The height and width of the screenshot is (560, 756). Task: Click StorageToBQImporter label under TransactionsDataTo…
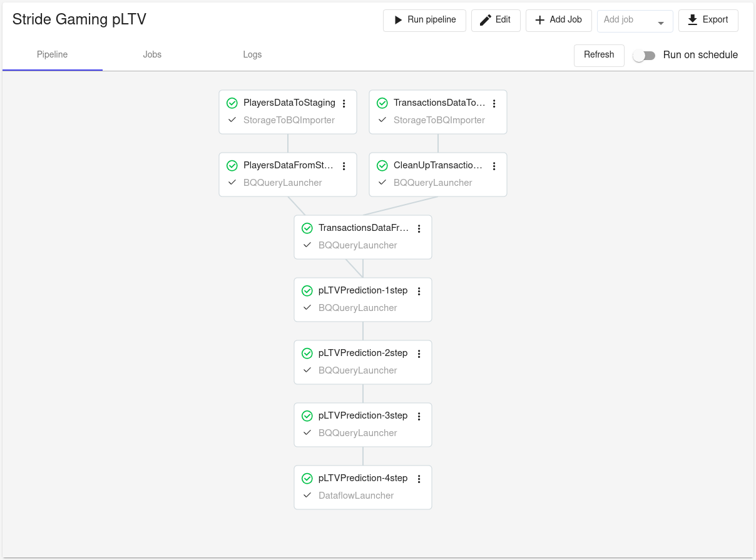coord(439,120)
